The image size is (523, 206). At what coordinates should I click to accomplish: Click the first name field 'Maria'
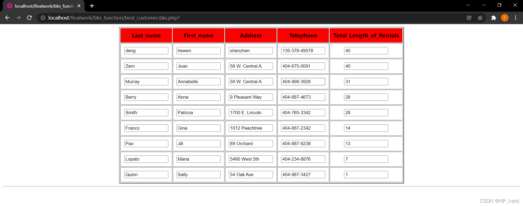coord(199,159)
